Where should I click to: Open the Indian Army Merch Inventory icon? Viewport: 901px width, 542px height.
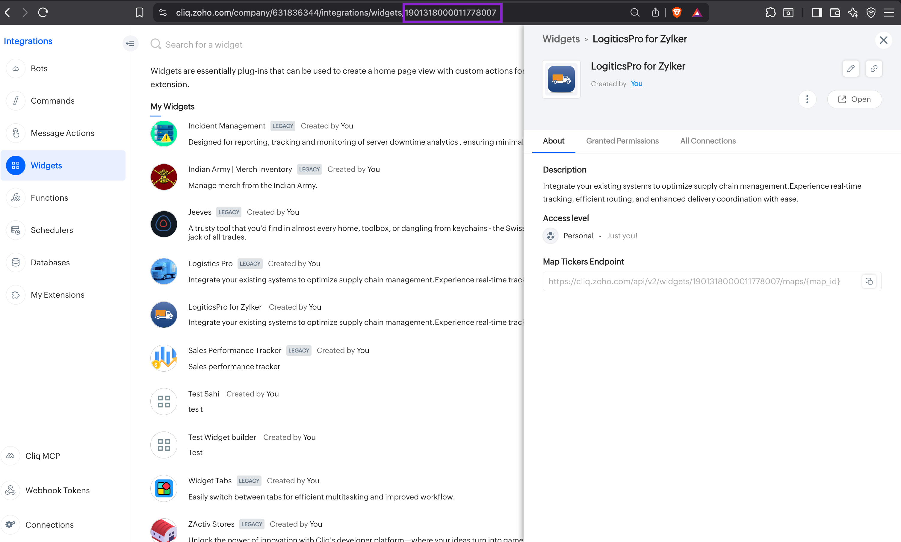164,177
